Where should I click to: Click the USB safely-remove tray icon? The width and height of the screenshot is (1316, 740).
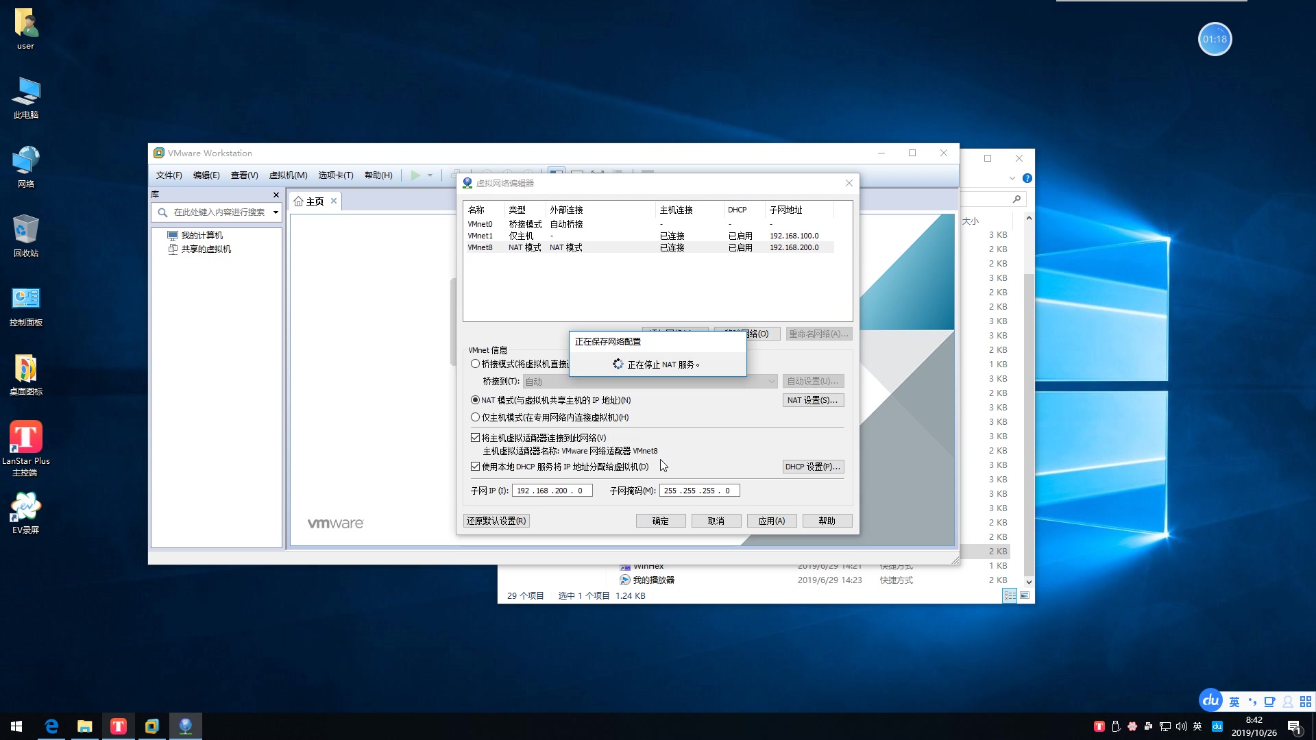[1116, 726]
